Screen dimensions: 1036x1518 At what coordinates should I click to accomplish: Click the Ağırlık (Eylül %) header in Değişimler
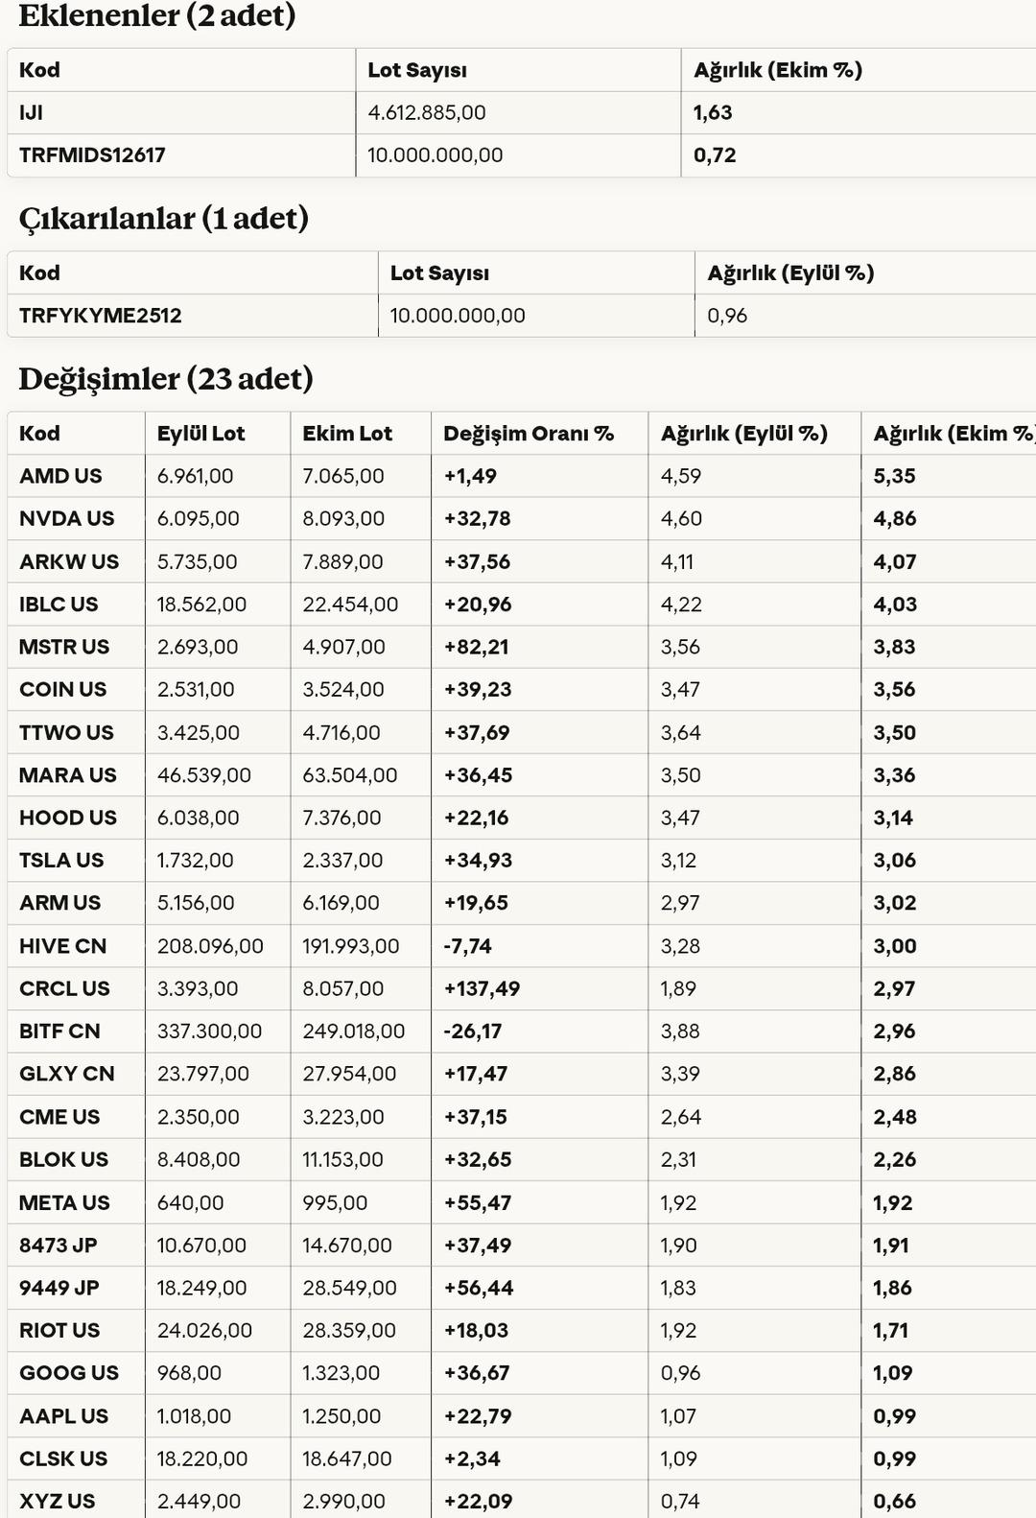coord(743,433)
